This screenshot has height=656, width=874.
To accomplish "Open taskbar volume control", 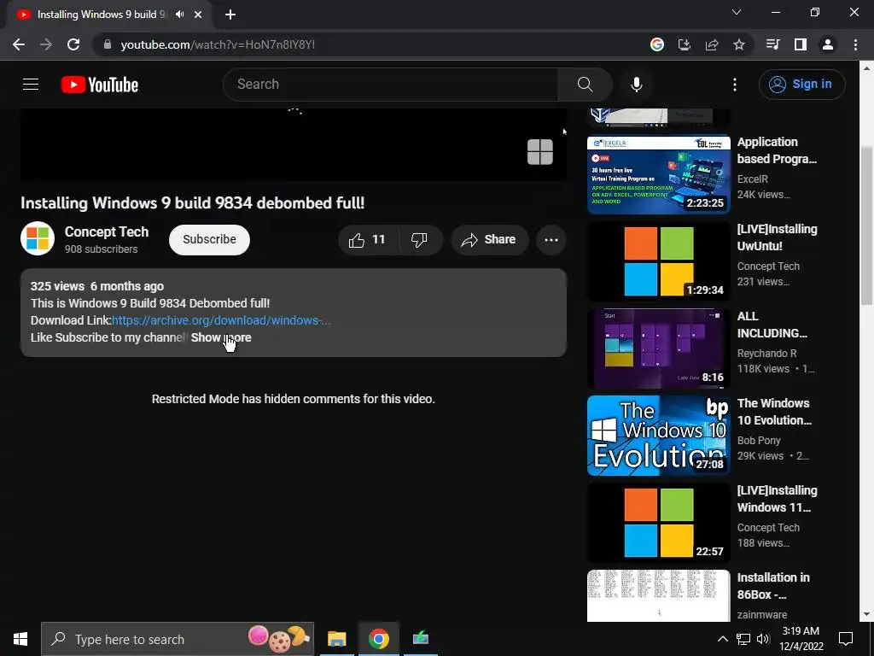I will point(763,639).
